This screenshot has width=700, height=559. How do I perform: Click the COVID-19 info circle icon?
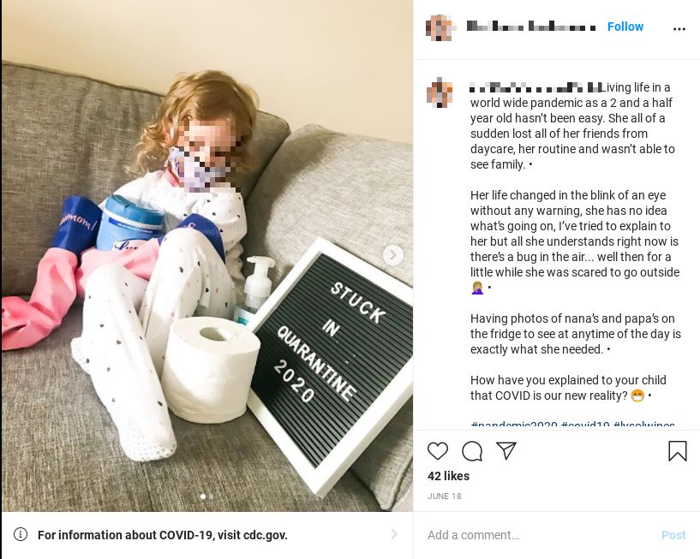[x=20, y=534]
